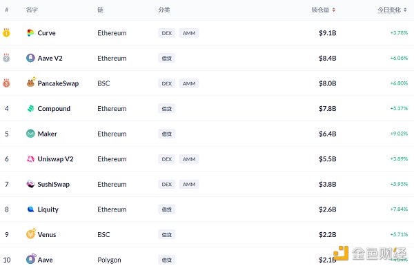Viewport: 414px width, 268px height.
Task: Click the Uniswap V2 unicorn icon
Action: tap(30, 159)
